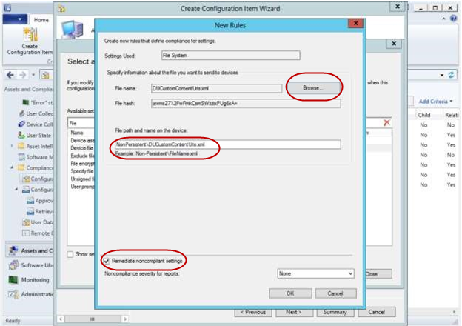Select the Approve node icon
Viewport: 462px width, 326px height.
[x=30, y=201]
